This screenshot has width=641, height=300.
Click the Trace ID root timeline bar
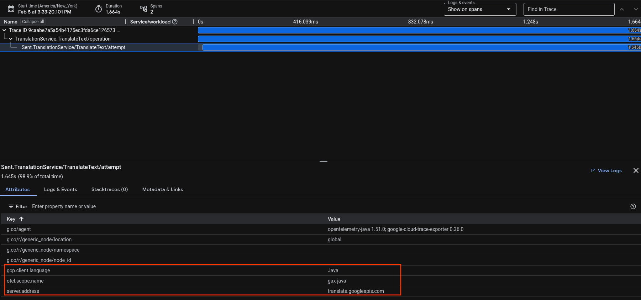[419, 30]
